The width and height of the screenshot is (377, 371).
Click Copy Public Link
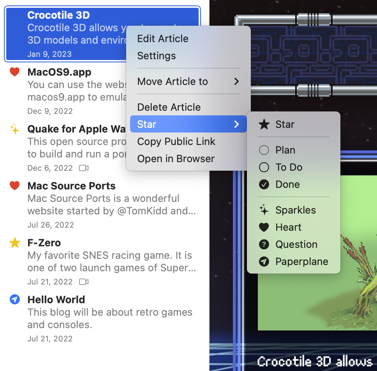[176, 141]
